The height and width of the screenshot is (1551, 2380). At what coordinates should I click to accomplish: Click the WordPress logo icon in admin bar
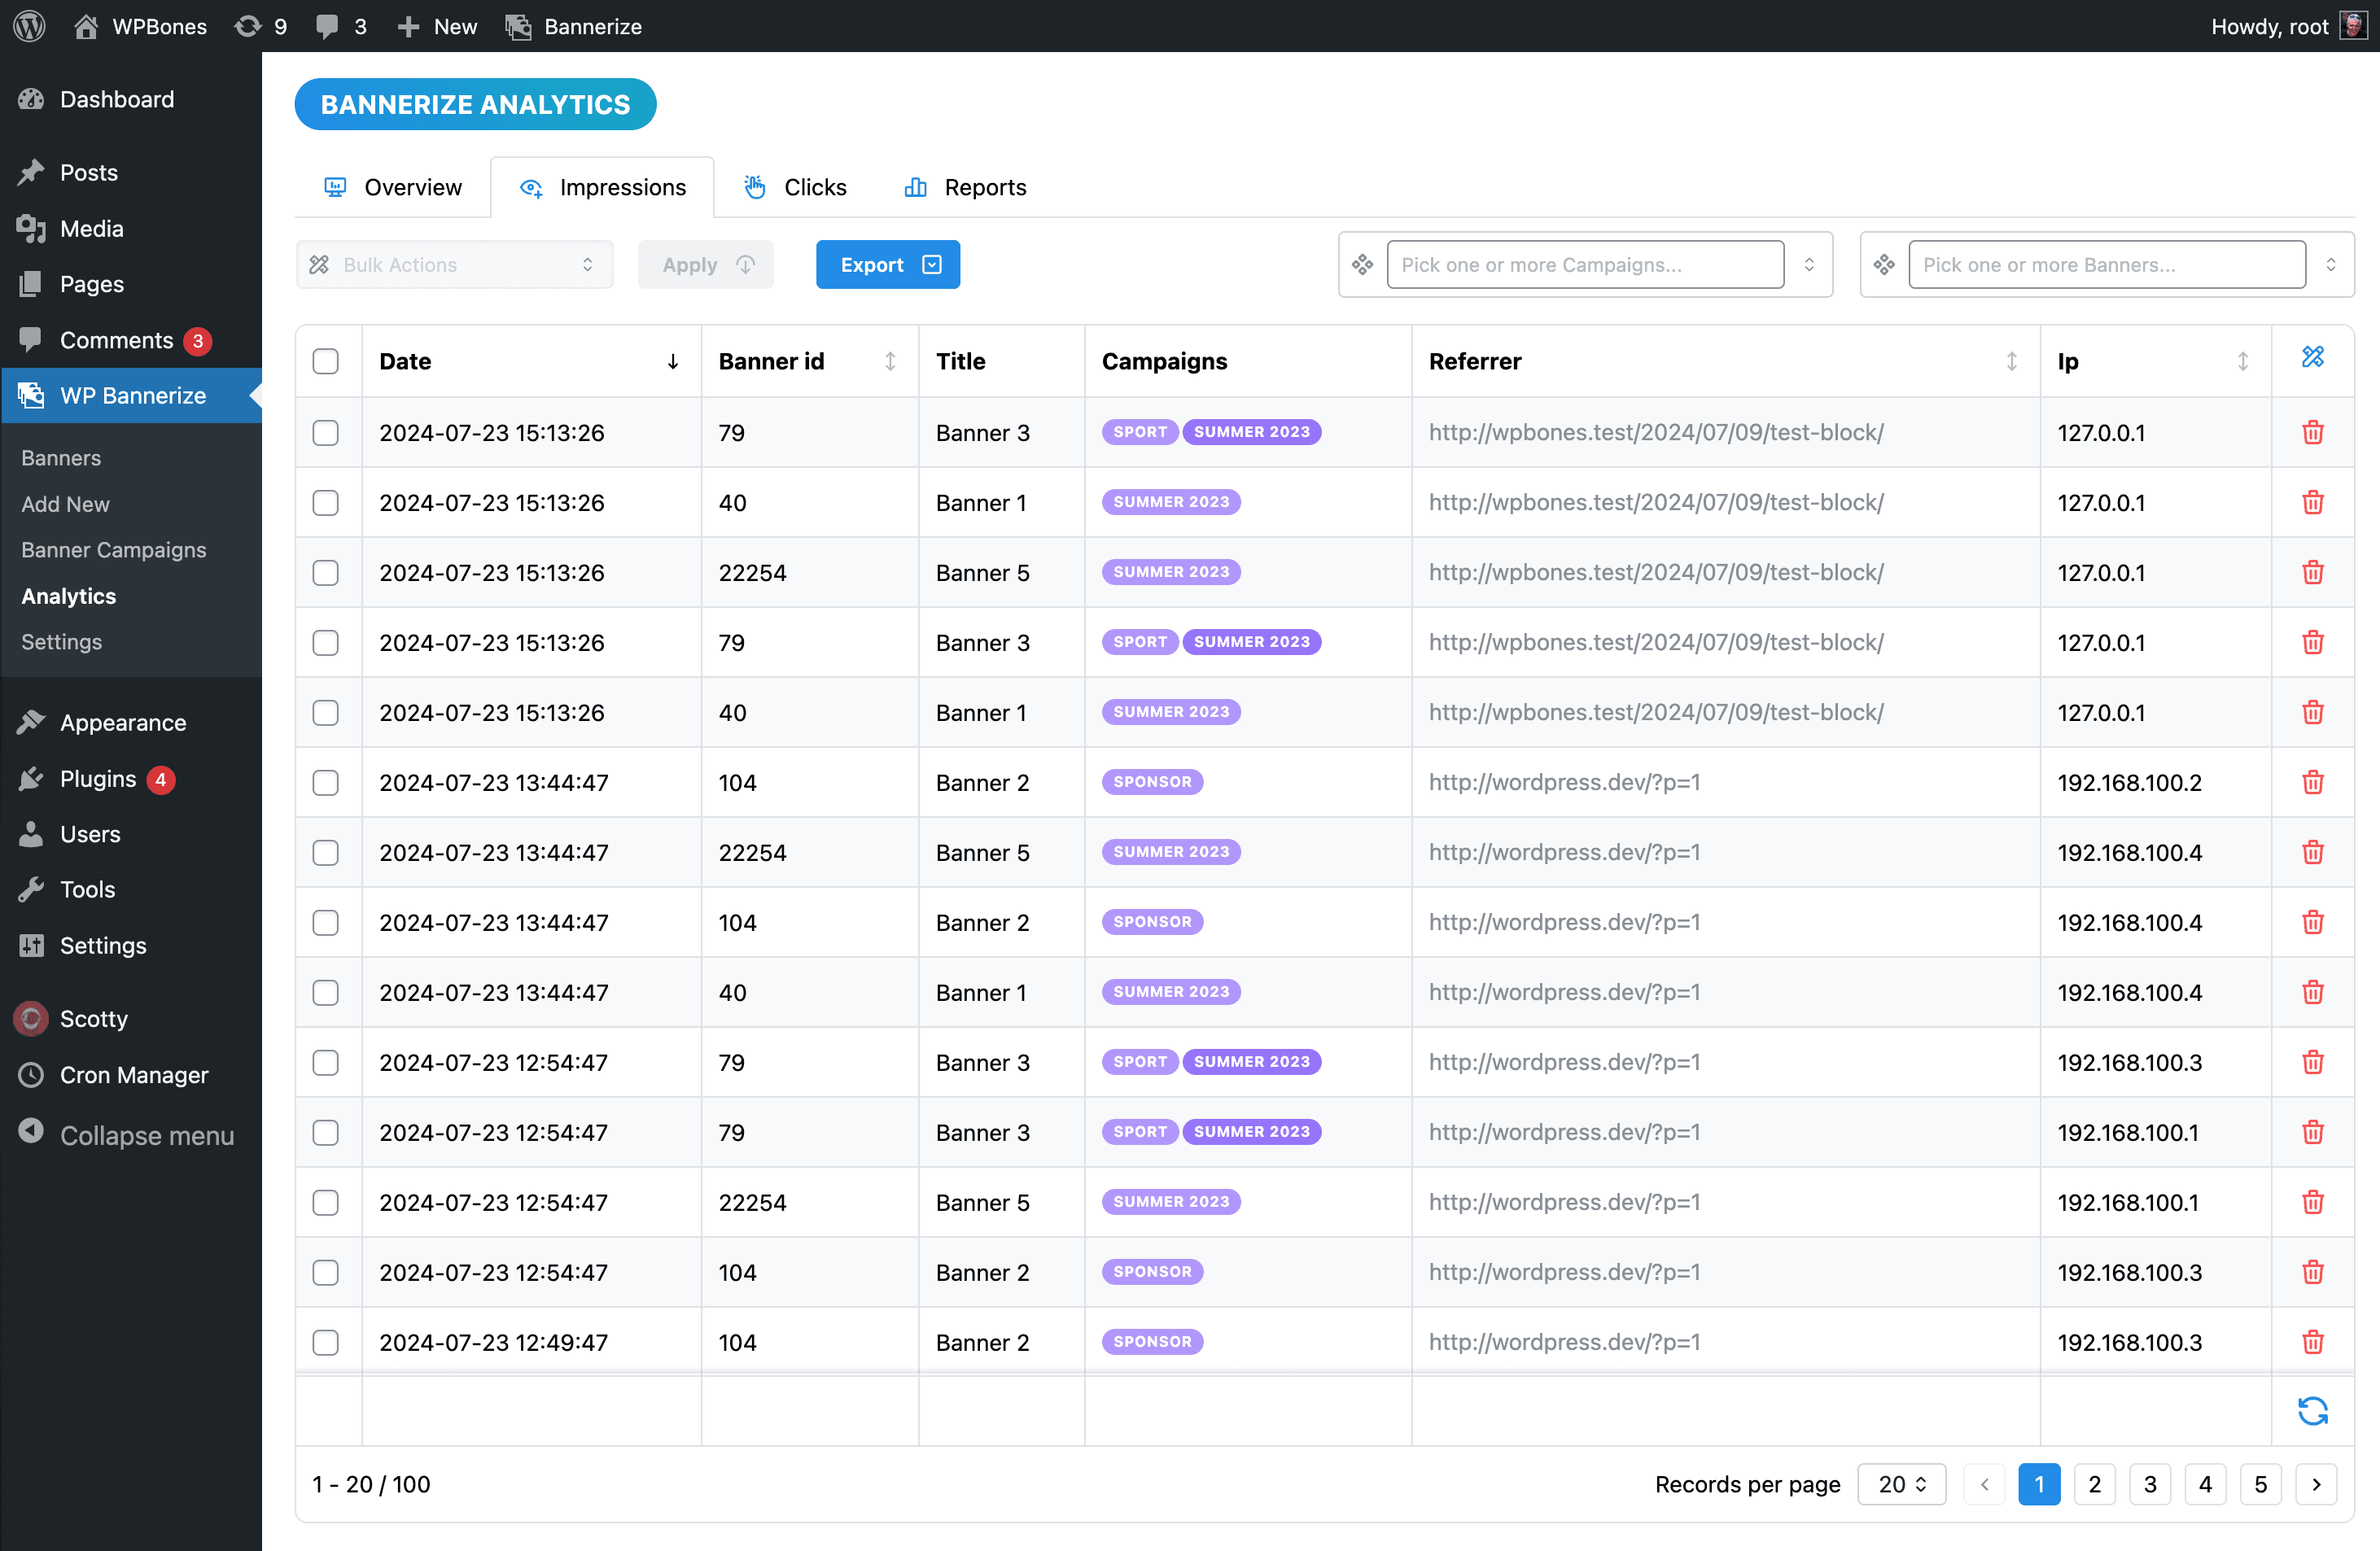30,26
